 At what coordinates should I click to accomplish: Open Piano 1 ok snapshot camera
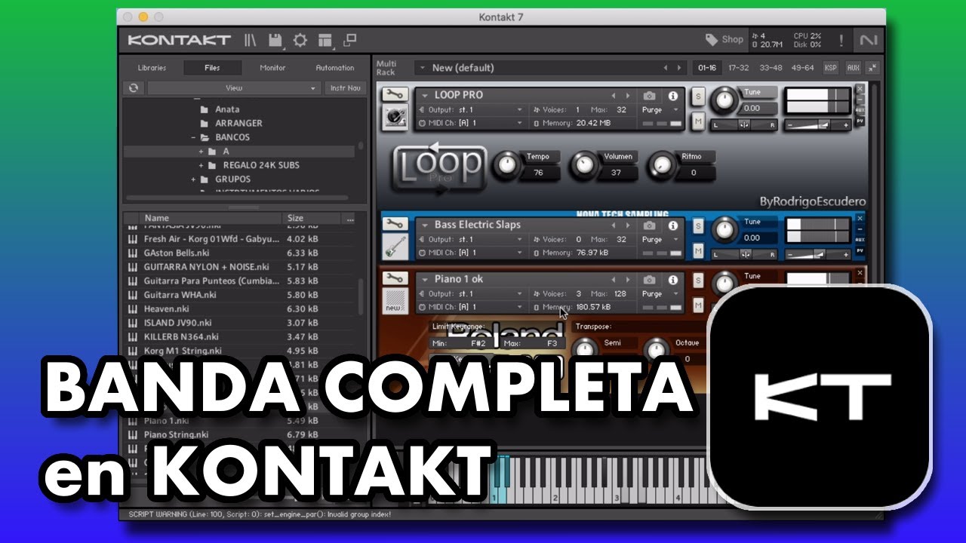(649, 280)
